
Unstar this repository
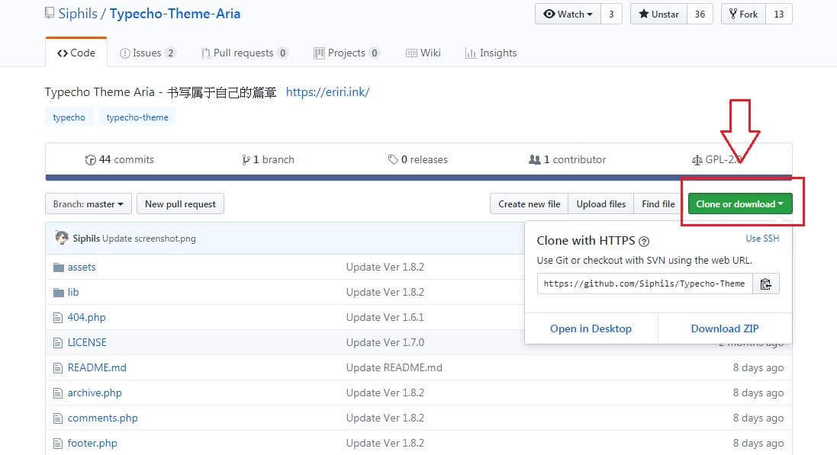pos(658,14)
